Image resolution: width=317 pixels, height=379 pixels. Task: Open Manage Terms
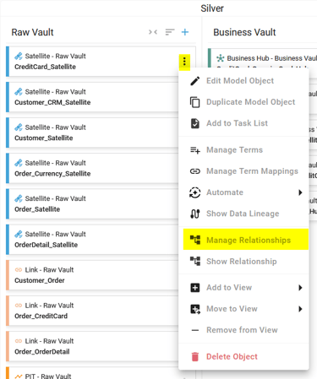[243, 150]
